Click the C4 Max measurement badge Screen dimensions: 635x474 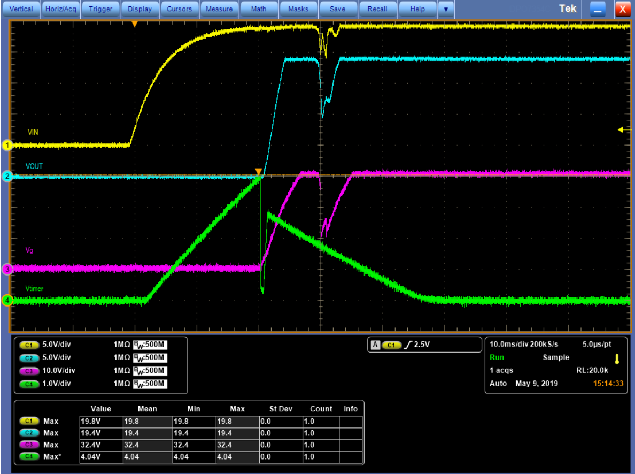[29, 456]
